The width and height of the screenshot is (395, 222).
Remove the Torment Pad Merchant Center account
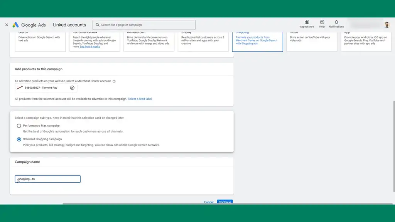(x=72, y=88)
